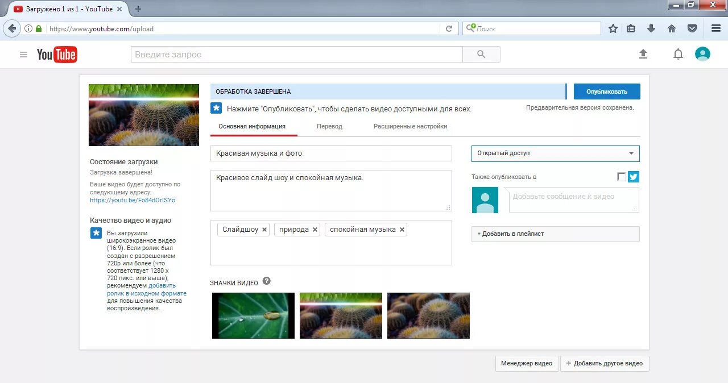
Task: Click the large video preview thumbnail
Action: coord(144,115)
